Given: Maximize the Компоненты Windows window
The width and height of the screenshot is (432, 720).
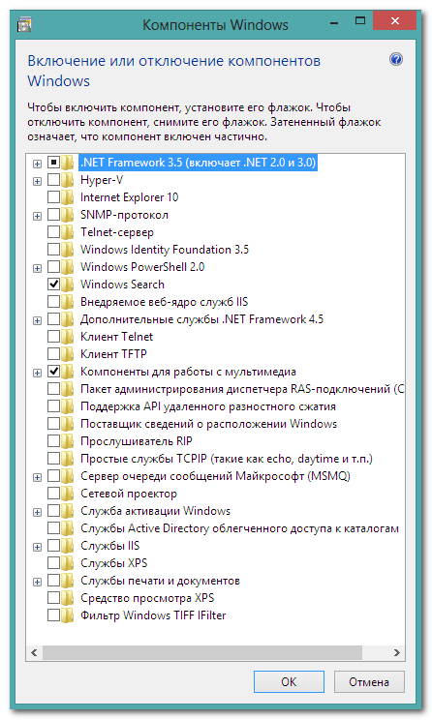Looking at the screenshot, I should [x=360, y=21].
